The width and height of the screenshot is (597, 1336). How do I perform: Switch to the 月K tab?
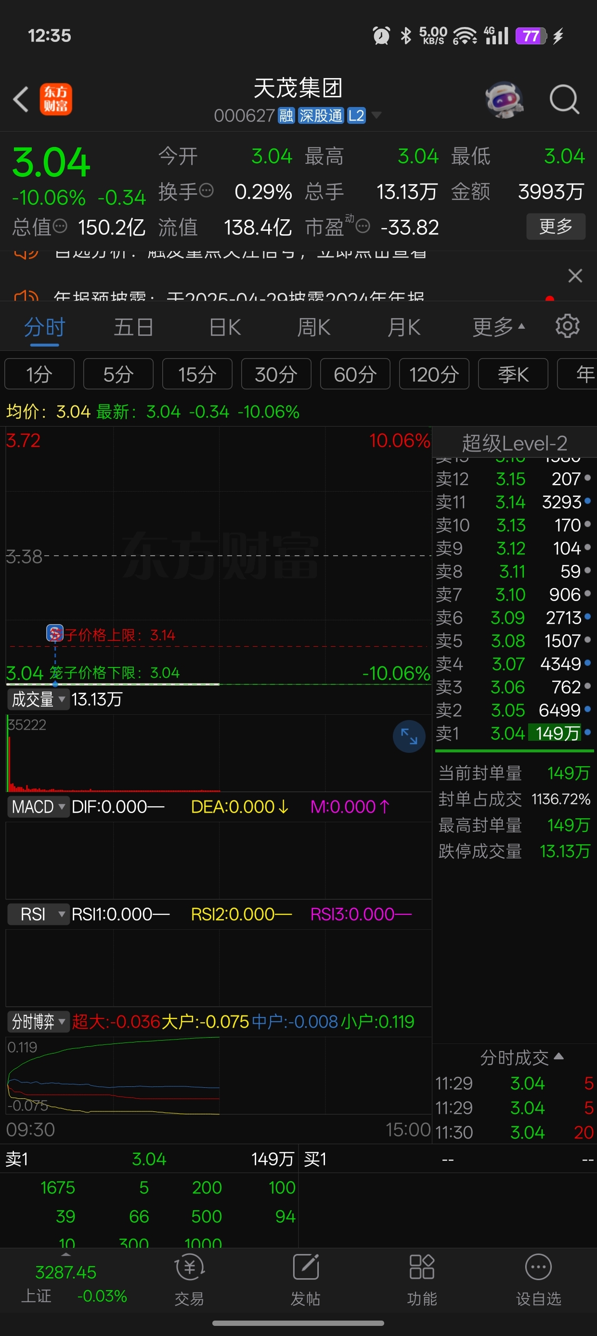pos(404,327)
